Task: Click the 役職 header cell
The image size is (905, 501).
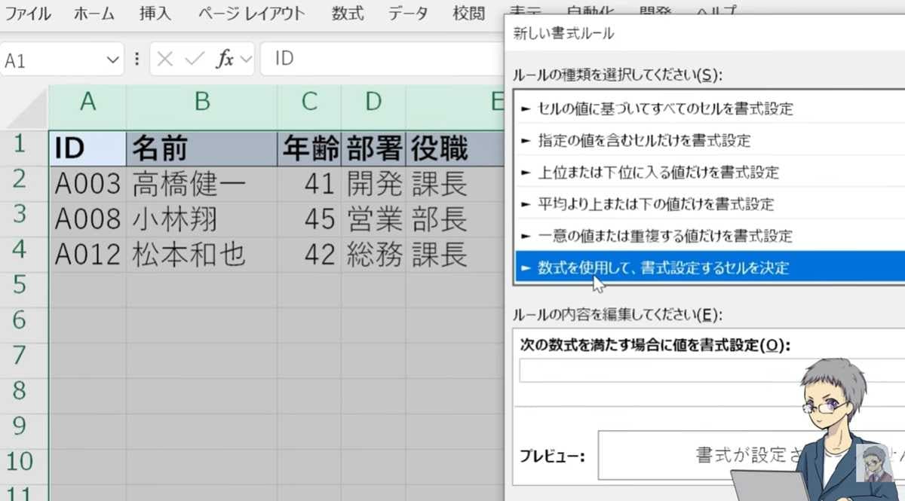Action: pos(454,148)
